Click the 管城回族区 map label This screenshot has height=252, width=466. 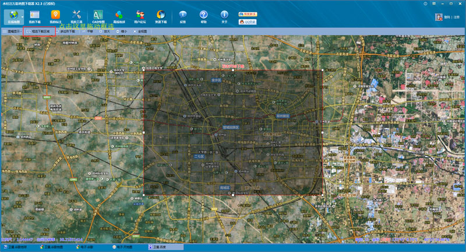tap(231, 127)
